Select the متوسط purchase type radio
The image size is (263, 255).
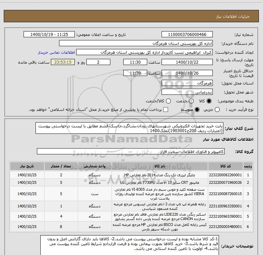[197, 110]
